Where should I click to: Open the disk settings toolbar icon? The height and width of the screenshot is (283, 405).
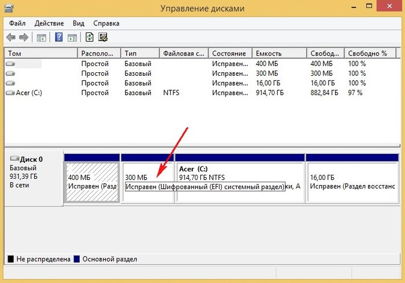103,37
